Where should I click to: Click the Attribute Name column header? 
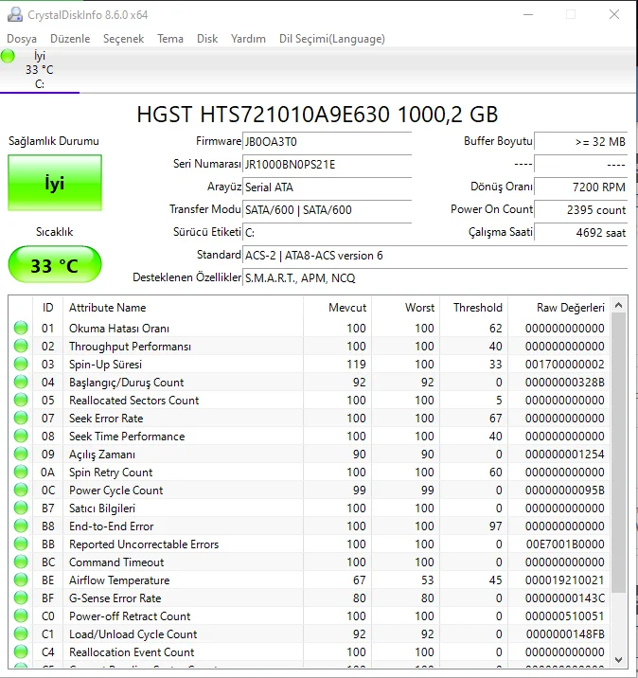(183, 308)
